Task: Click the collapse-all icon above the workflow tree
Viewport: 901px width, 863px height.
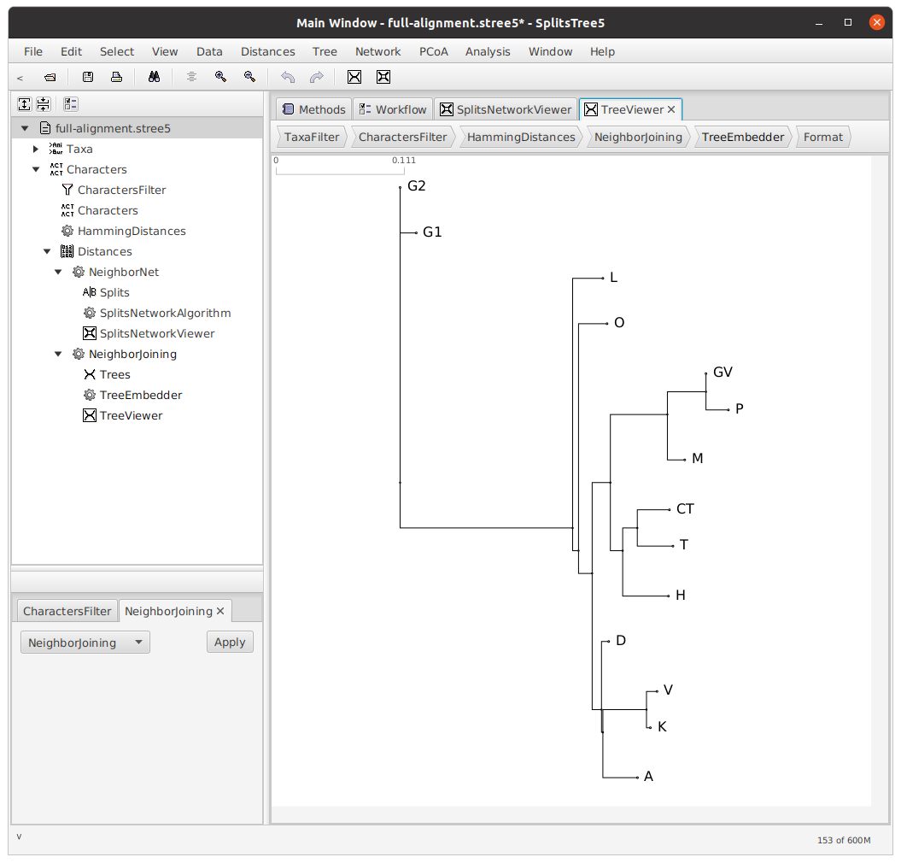Action: [43, 104]
